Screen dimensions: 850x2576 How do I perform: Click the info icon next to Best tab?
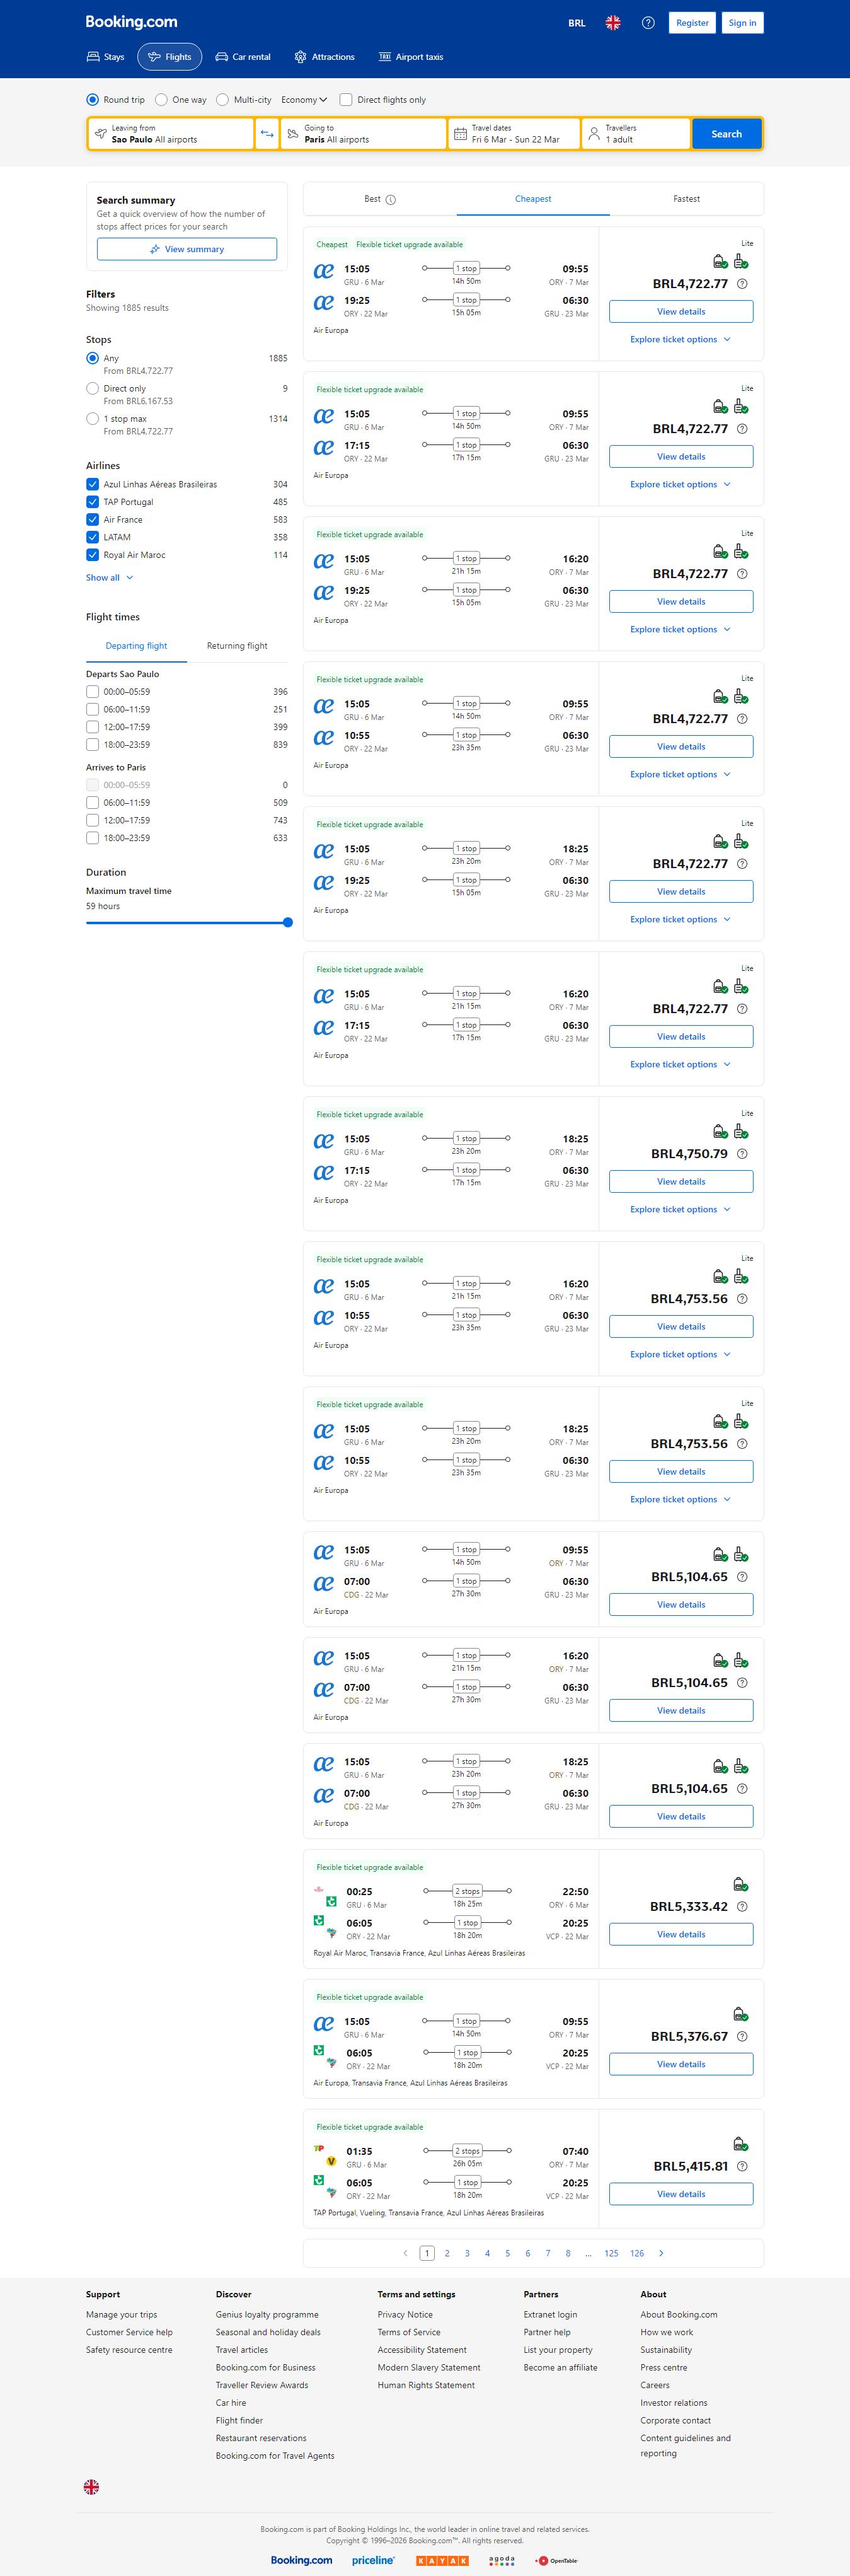pyautogui.click(x=391, y=200)
